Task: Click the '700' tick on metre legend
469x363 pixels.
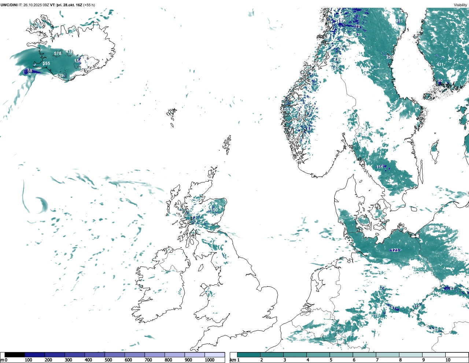Action: point(148,360)
